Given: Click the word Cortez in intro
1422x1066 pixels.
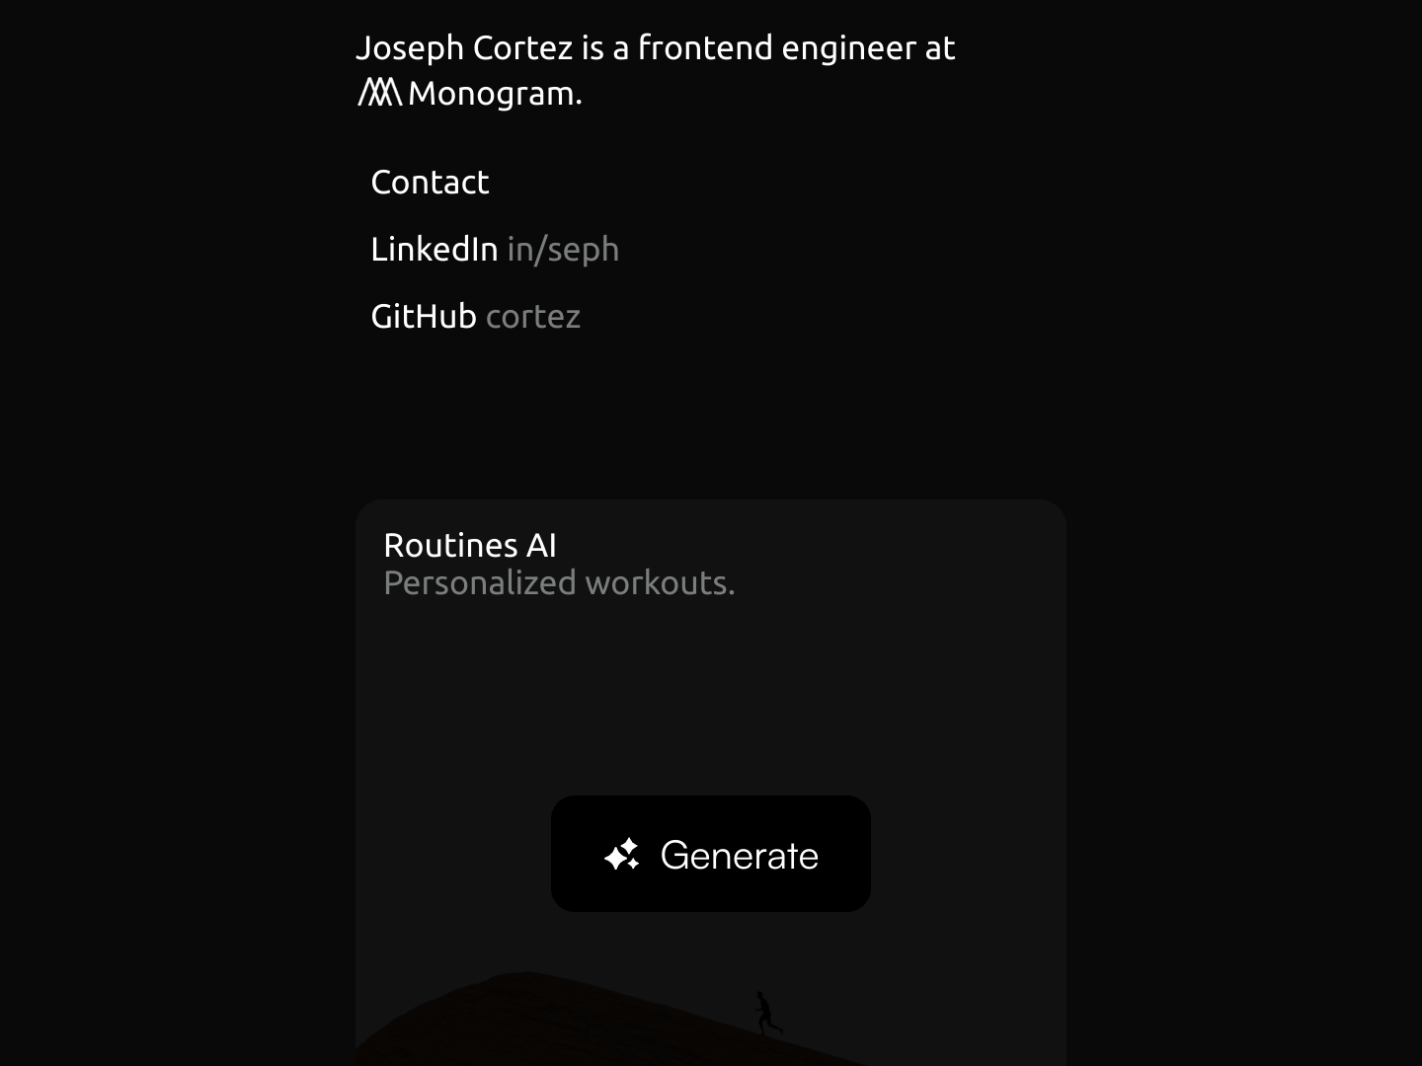Looking at the screenshot, I should 522,48.
